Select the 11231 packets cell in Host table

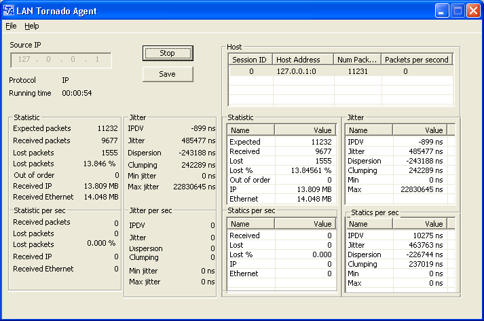(x=358, y=71)
